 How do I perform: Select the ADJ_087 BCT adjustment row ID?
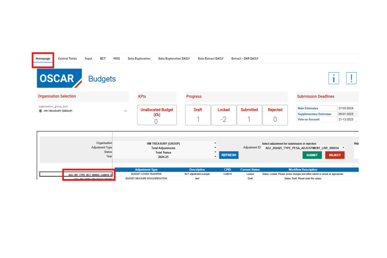point(90,175)
